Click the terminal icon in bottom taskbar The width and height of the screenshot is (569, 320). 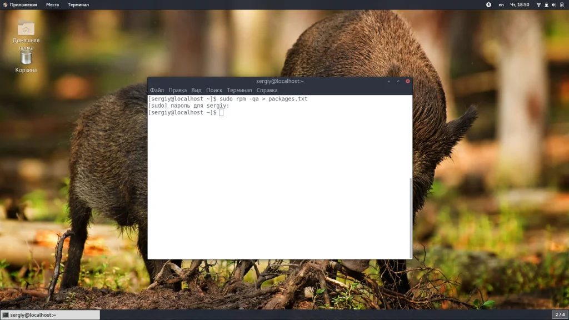point(6,315)
